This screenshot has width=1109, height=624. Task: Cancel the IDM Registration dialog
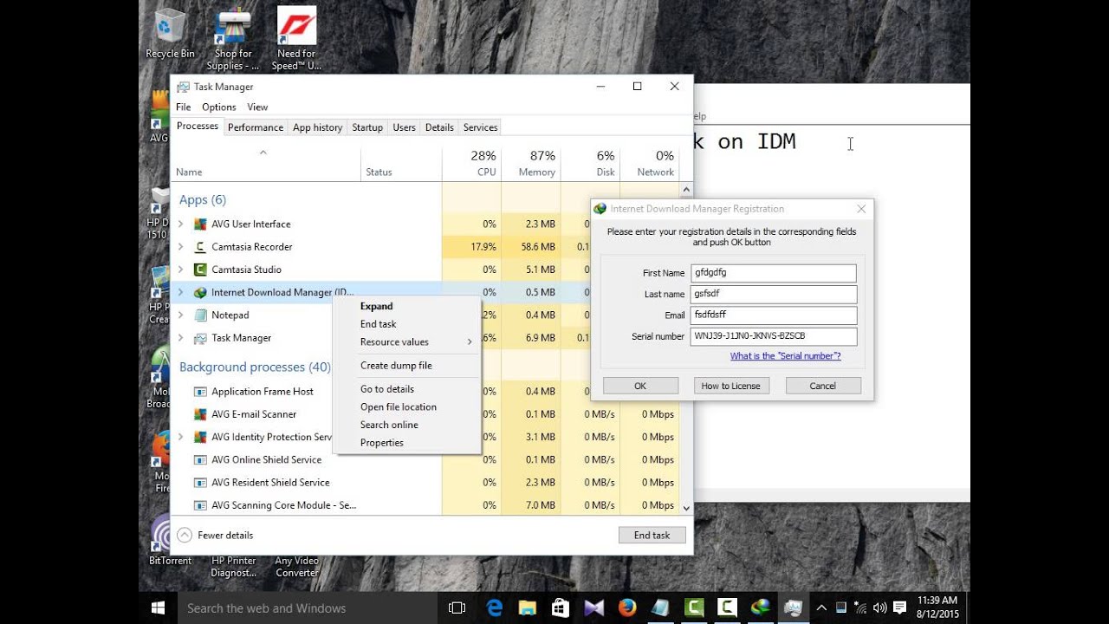tap(823, 386)
